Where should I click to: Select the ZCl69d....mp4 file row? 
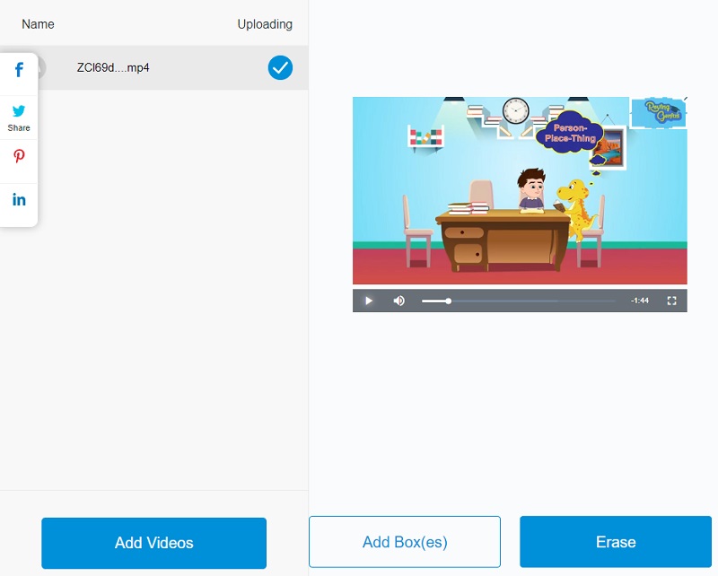(x=153, y=67)
